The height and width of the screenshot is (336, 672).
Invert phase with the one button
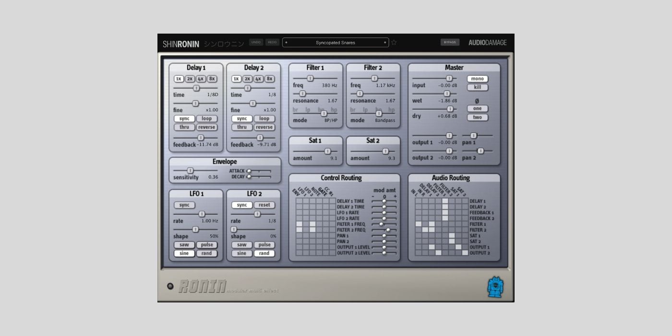[x=478, y=108]
